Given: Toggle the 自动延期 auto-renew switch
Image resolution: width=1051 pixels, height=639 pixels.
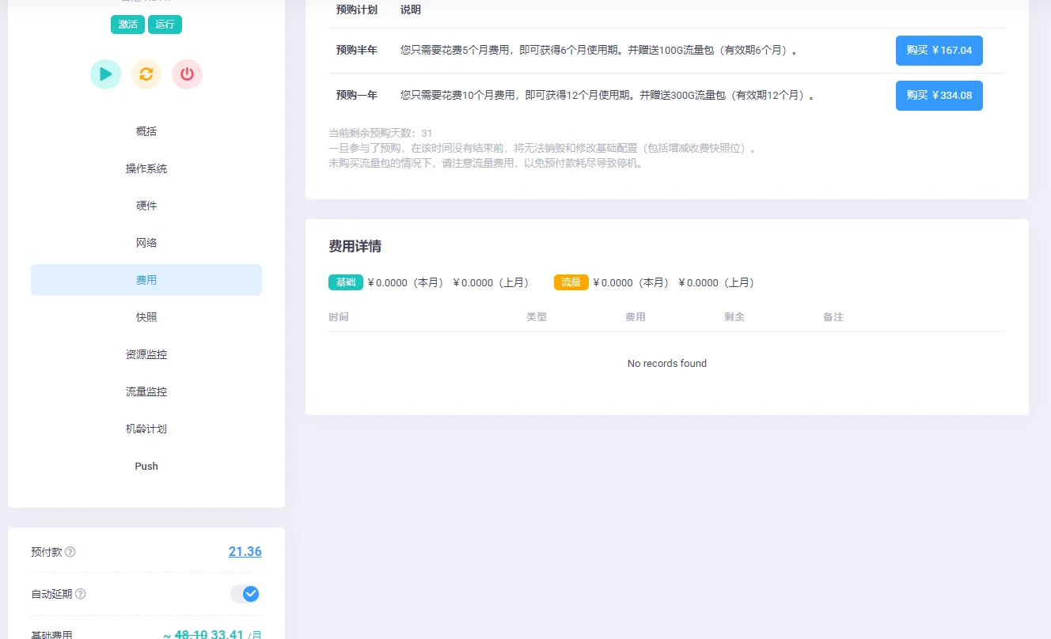Looking at the screenshot, I should (245, 594).
